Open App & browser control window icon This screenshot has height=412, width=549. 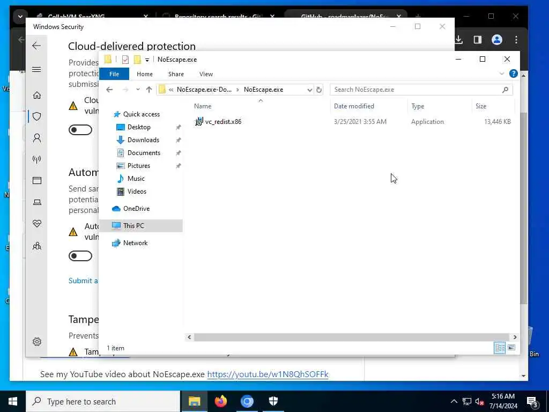pos(37,180)
